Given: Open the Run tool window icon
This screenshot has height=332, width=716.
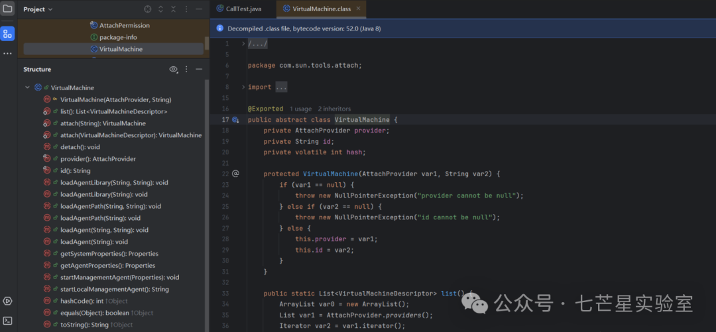Looking at the screenshot, I should click(7, 301).
